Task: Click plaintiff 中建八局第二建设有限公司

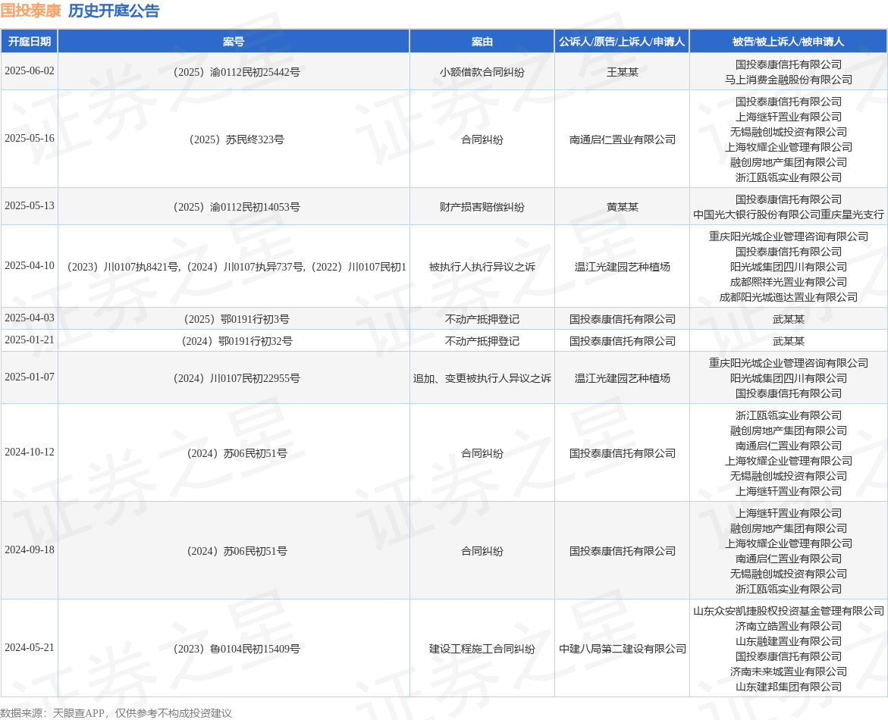Action: (x=623, y=649)
